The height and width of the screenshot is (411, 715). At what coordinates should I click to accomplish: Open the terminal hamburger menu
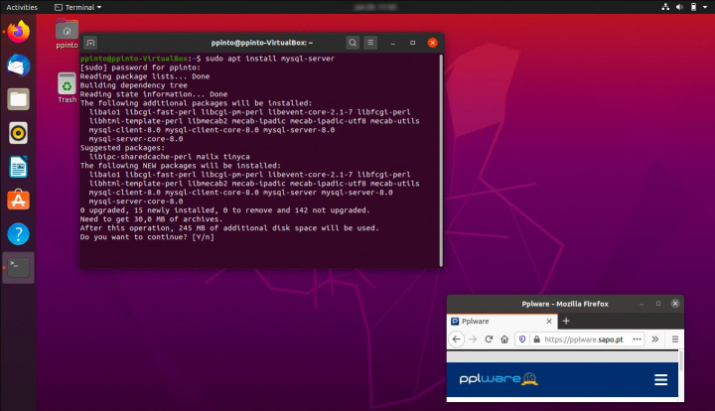point(371,43)
